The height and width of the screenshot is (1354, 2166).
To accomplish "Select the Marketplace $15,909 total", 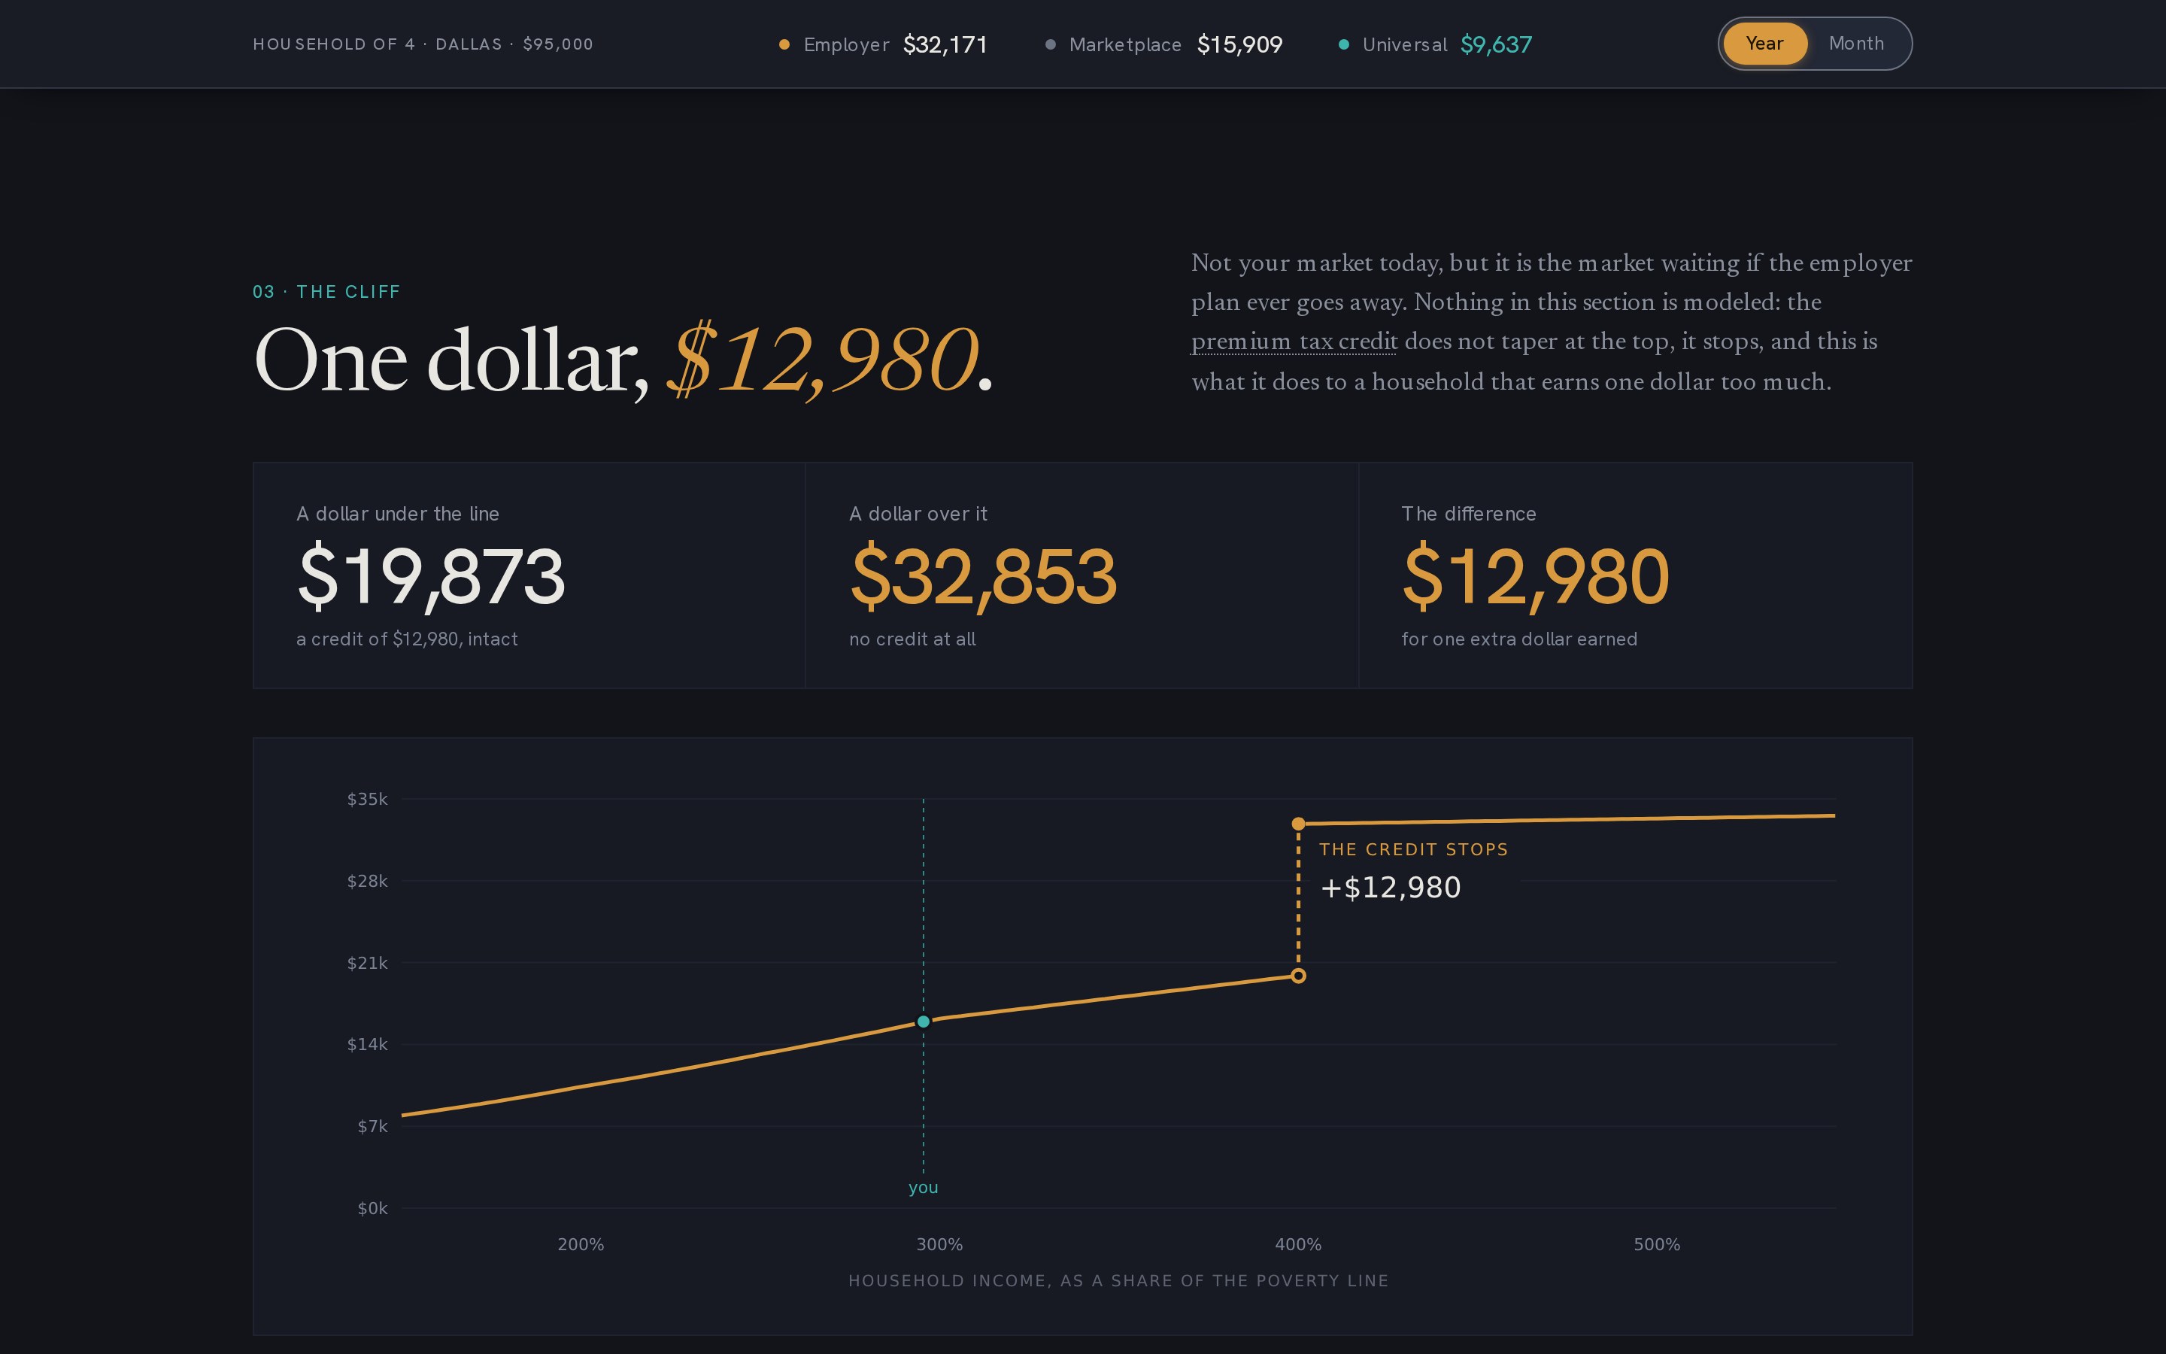I will tap(1239, 45).
